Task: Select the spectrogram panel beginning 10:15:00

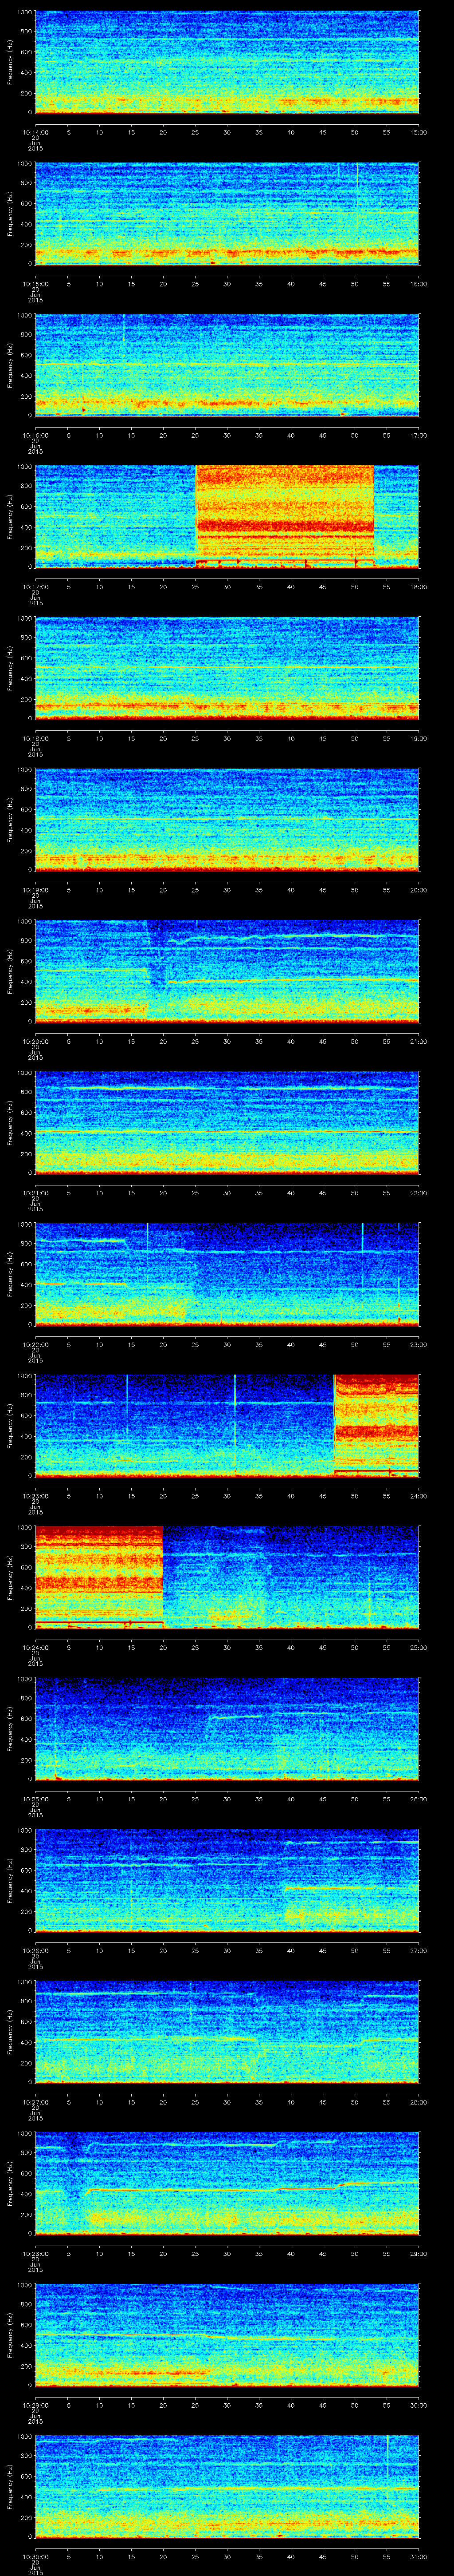Action: (227, 213)
